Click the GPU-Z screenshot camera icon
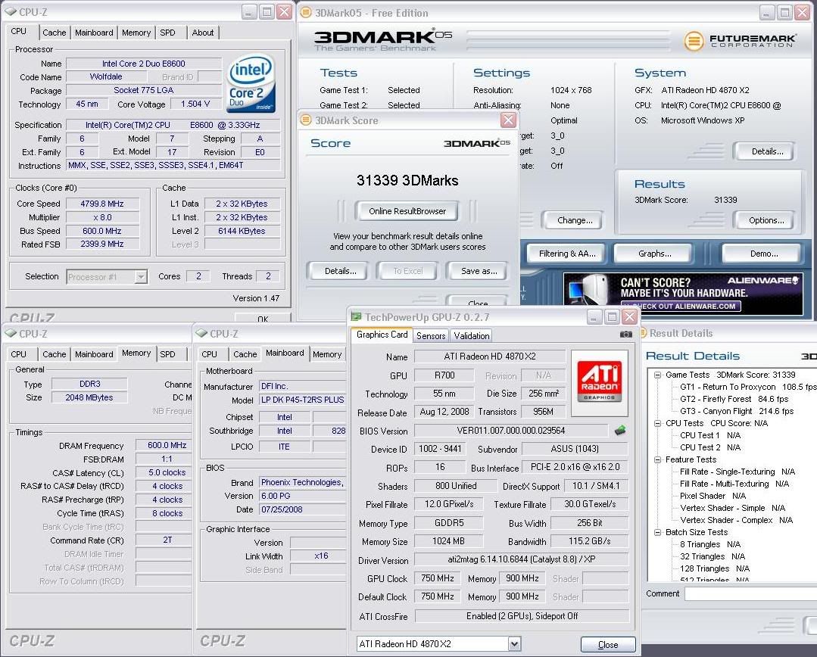The image size is (817, 657). [625, 335]
